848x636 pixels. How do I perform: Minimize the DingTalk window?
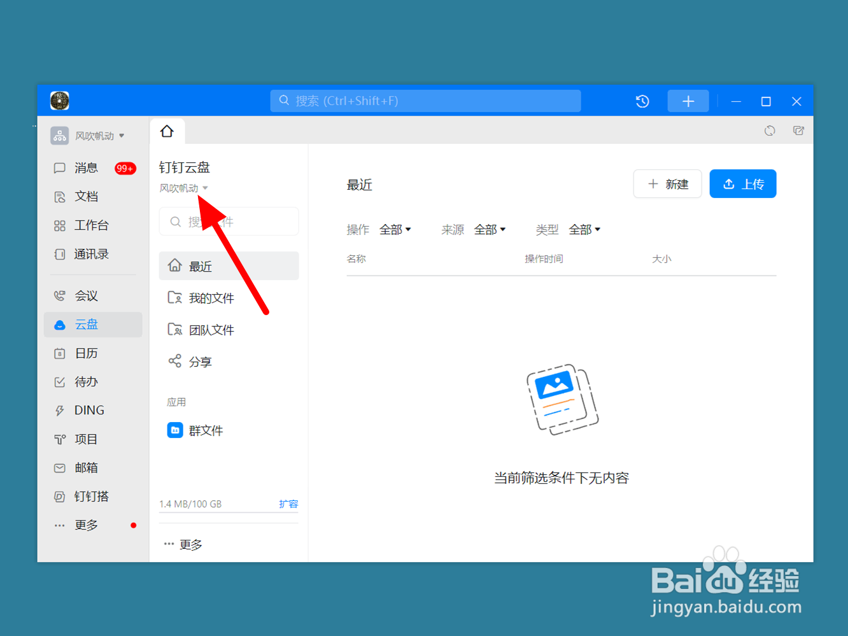click(736, 101)
